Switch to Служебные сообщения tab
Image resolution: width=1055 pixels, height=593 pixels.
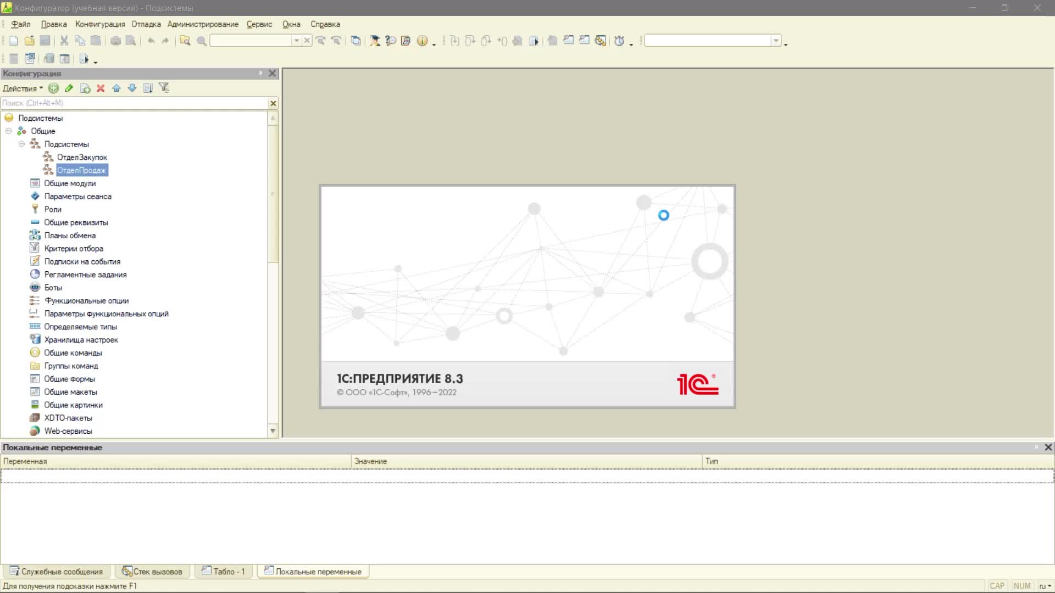tap(57, 572)
